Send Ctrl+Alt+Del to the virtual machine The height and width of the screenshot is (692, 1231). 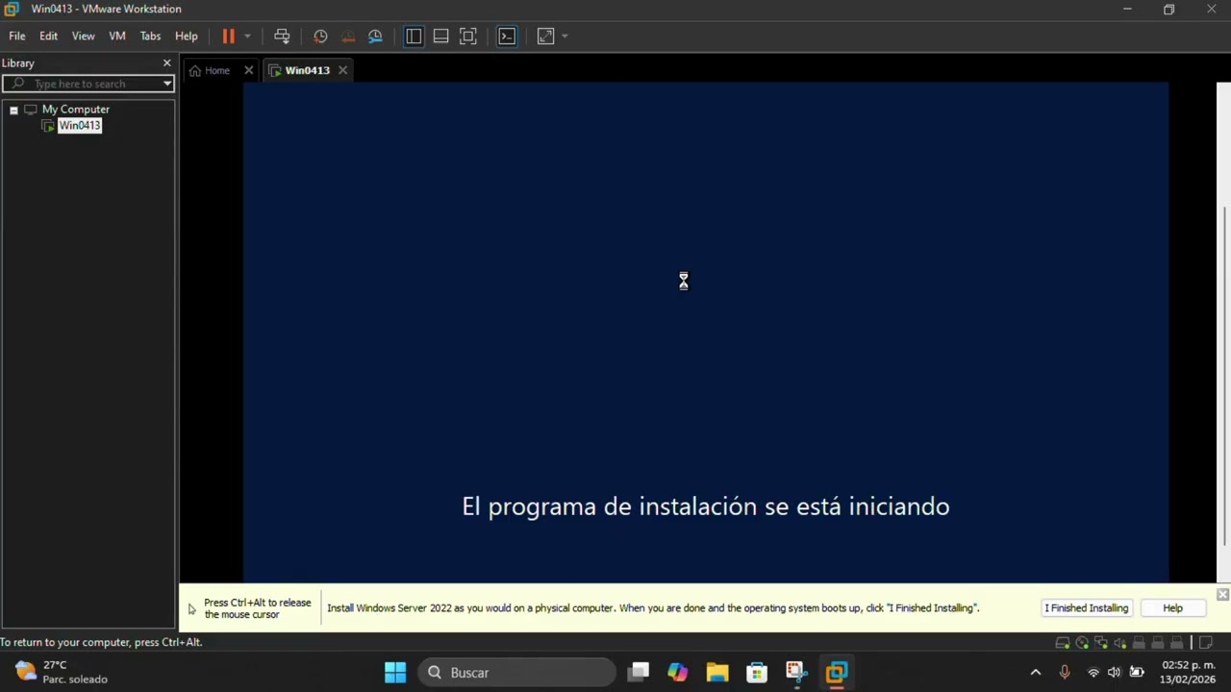pyautogui.click(x=282, y=37)
